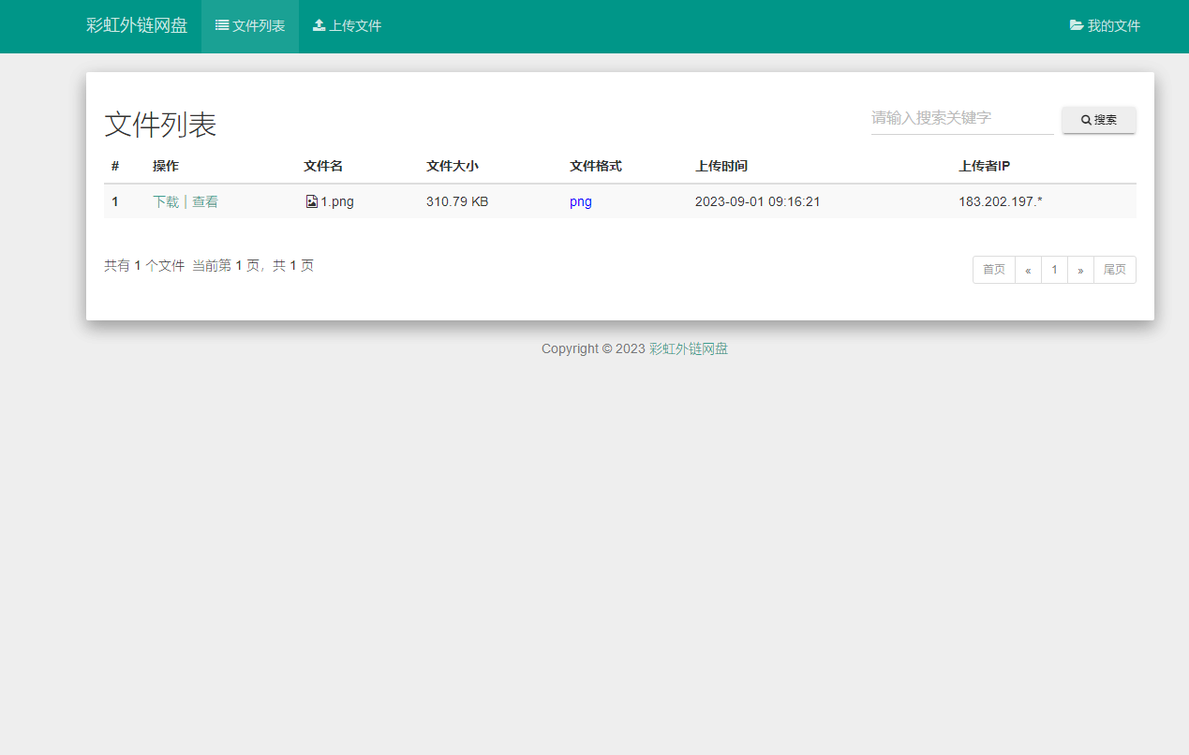Click the « previous page arrow
Screen dimensions: 1189x755
point(1028,269)
